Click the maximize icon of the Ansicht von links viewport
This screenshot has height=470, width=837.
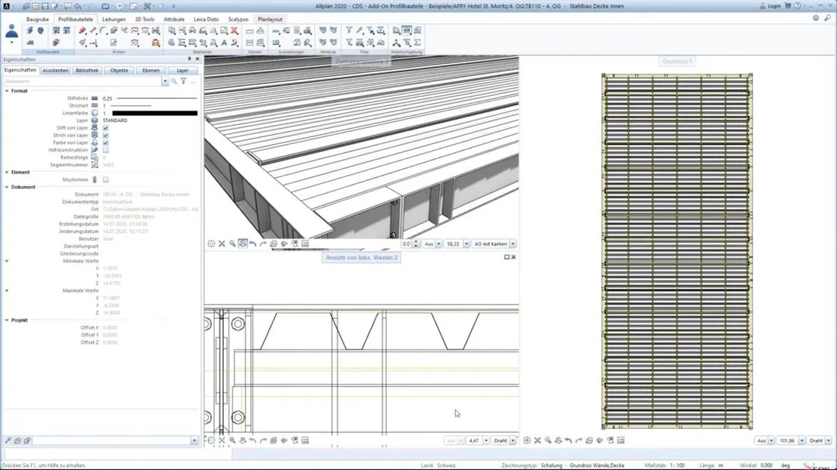tap(507, 257)
